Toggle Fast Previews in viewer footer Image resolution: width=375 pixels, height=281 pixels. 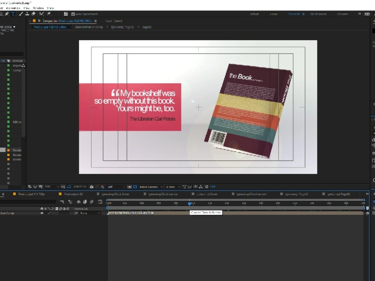pyautogui.click(x=190, y=187)
